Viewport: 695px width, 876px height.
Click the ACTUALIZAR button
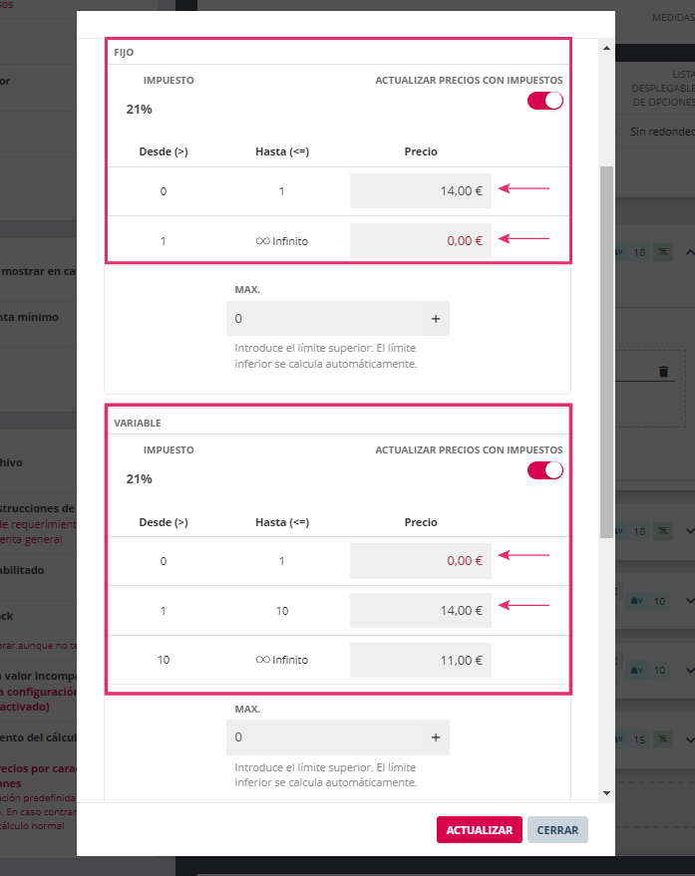479,830
